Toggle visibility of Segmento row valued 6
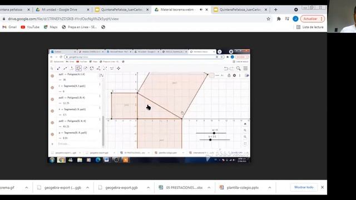Screen dimensions: 356x200 tap(52, 88)
